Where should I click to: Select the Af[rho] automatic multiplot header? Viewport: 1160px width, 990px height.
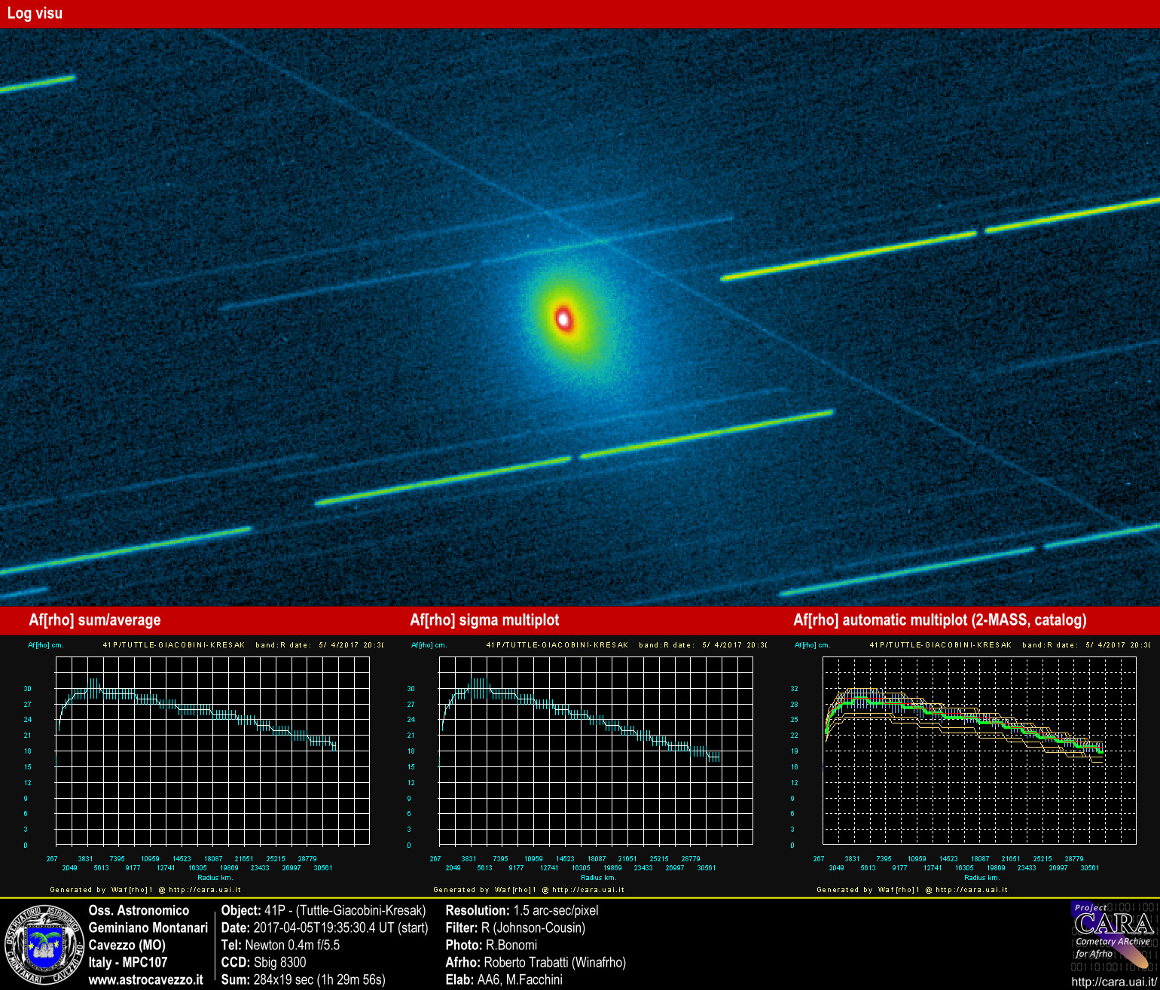click(x=939, y=620)
